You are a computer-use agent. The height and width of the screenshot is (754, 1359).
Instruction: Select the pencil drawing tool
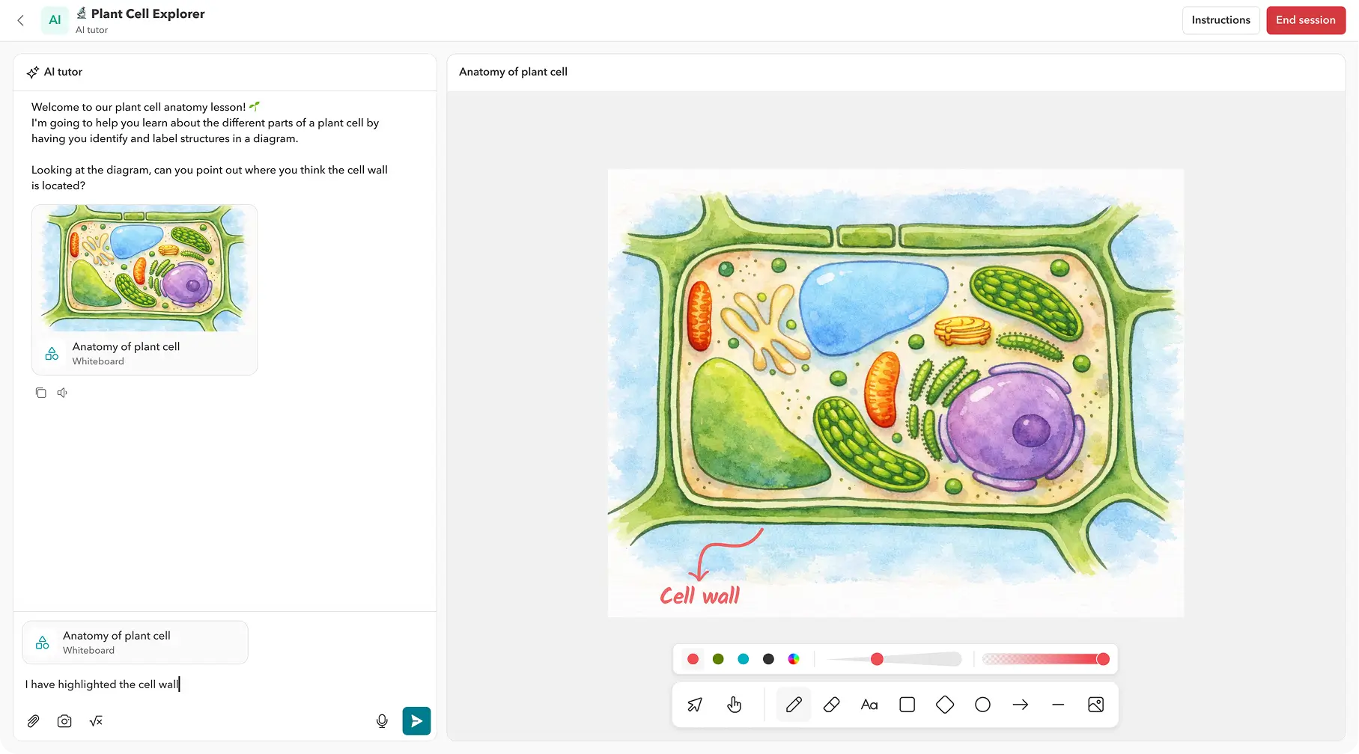[x=794, y=705]
